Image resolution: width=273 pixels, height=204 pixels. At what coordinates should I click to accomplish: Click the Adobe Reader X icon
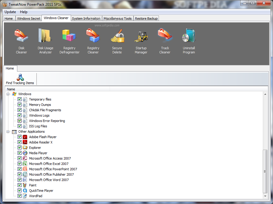click(25, 143)
